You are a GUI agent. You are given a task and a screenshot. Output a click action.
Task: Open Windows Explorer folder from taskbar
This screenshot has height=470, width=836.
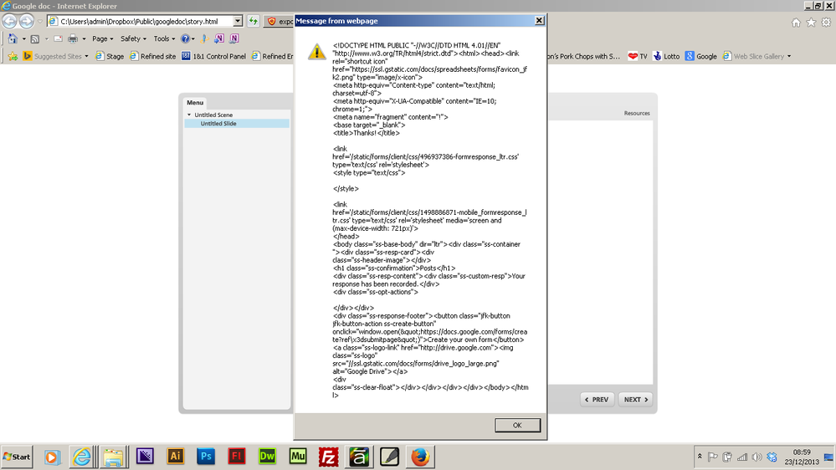113,457
